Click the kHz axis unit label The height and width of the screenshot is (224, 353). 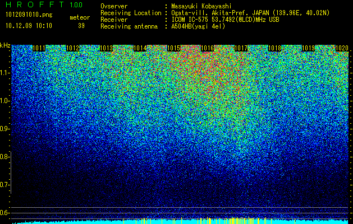(x=5, y=45)
